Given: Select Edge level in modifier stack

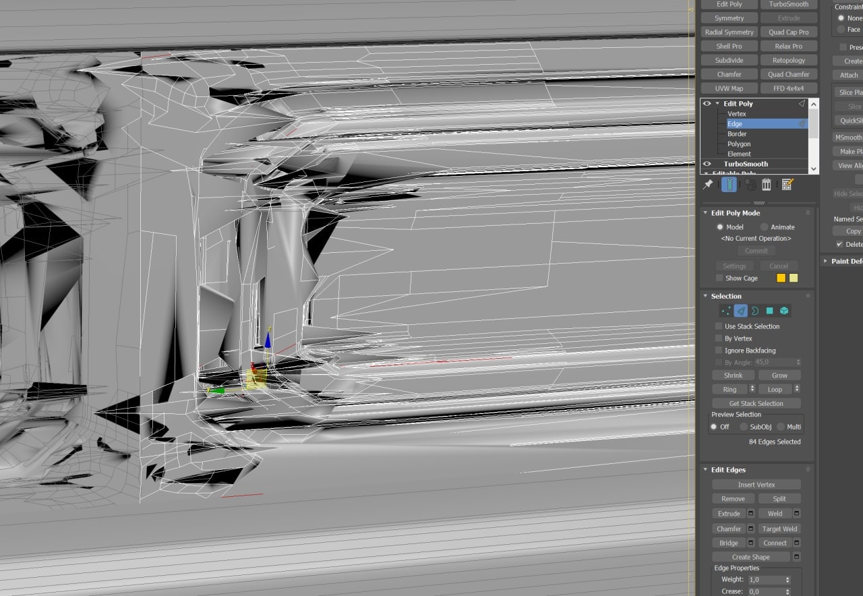Looking at the screenshot, I should pyautogui.click(x=735, y=124).
